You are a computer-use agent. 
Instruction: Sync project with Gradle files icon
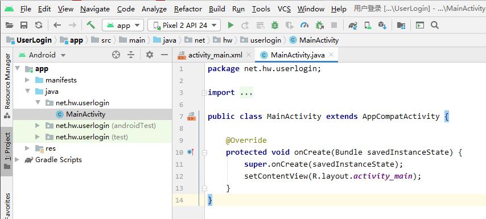coord(353,26)
